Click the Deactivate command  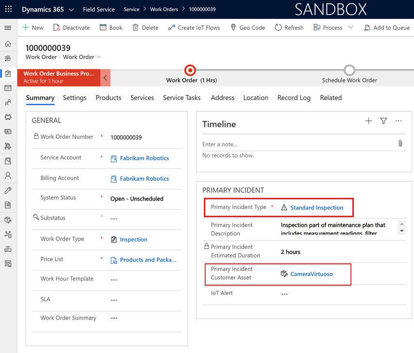(71, 28)
